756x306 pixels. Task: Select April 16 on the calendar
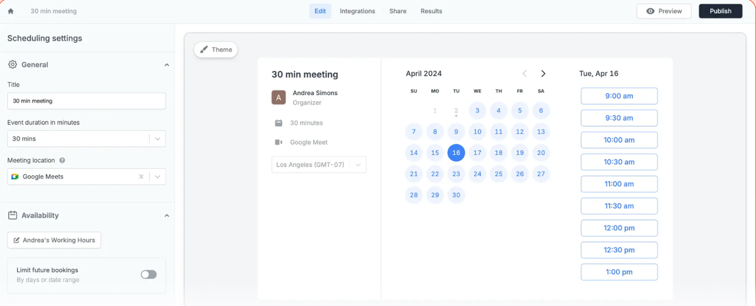tap(456, 153)
